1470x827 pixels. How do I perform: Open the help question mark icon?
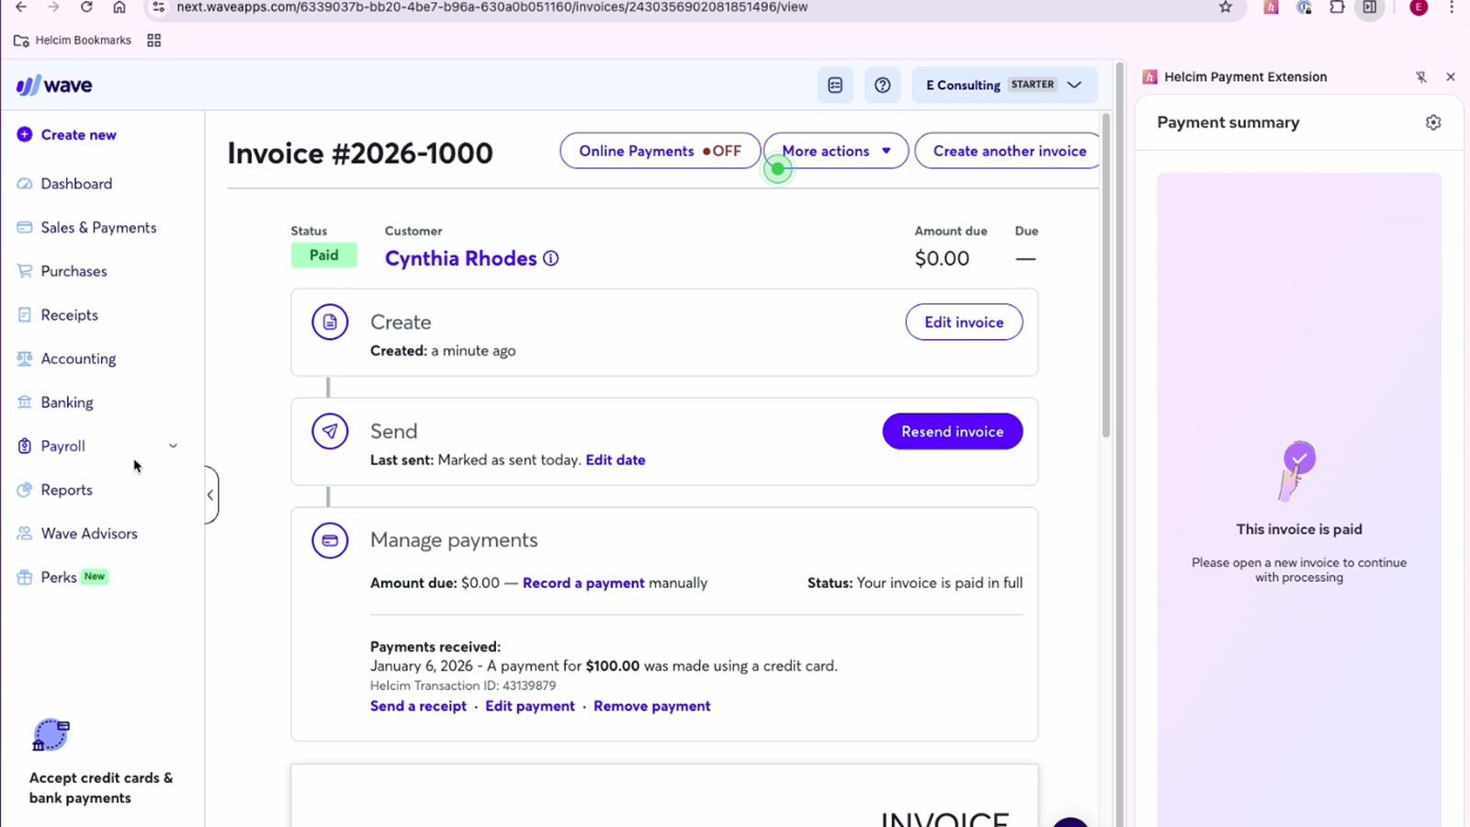click(882, 85)
